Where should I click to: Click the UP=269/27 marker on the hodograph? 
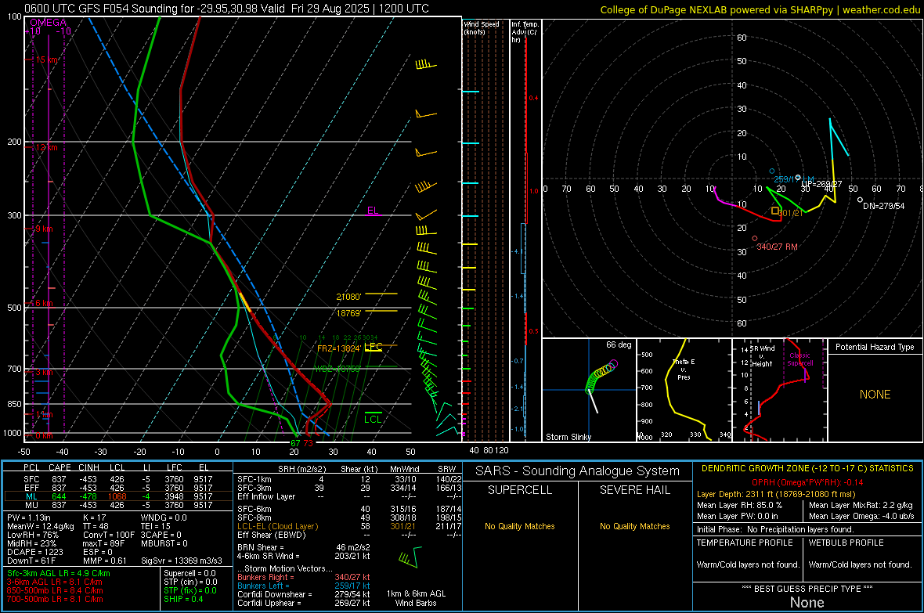coord(798,178)
